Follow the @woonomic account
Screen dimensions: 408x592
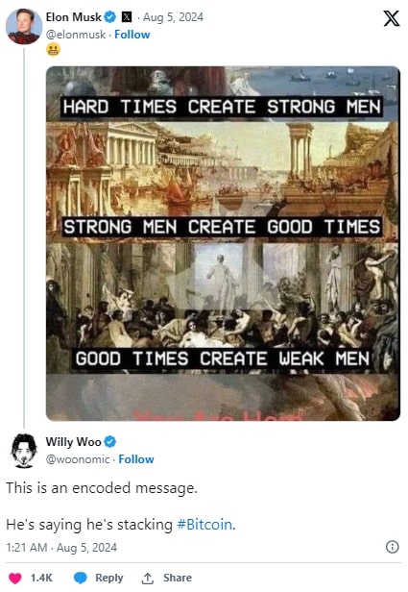[x=136, y=459]
